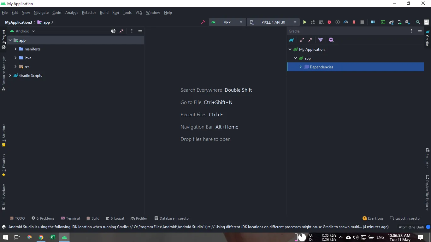Collapse all in Project panel
Screen dimensions: 431x242
(121, 31)
